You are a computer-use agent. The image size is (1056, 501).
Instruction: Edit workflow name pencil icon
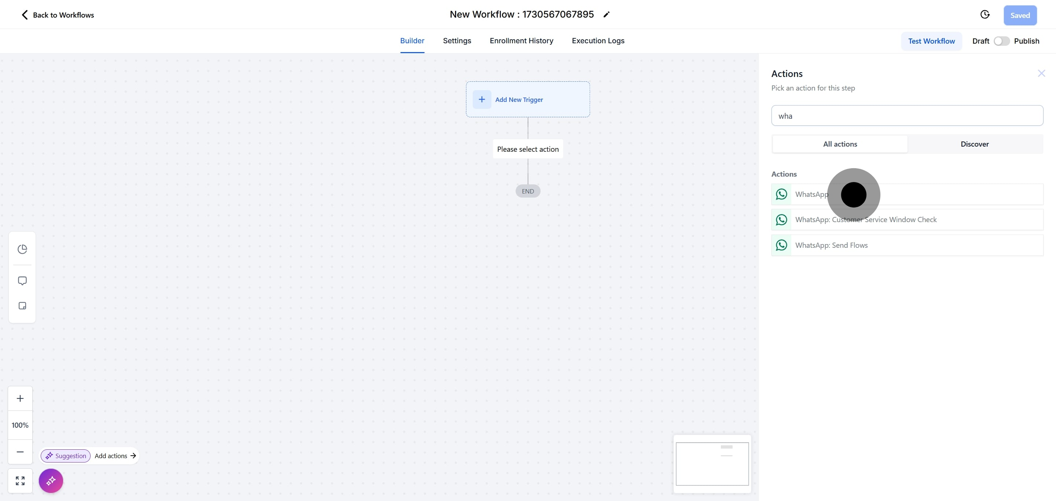click(607, 15)
